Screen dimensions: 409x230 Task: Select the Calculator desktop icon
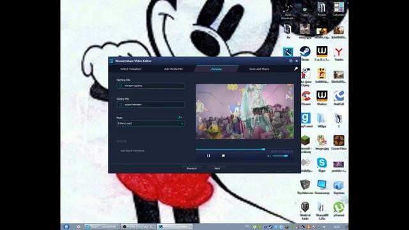[339, 10]
